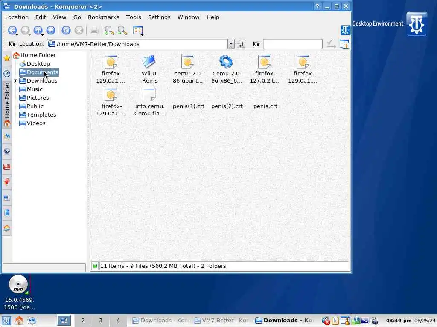437x327 pixels.
Task: Click the Show Desktop taskbar icon
Action: click(32, 320)
